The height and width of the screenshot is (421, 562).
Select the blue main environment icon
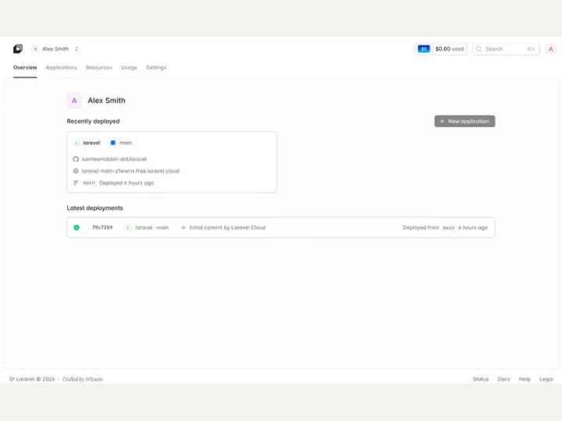click(113, 143)
